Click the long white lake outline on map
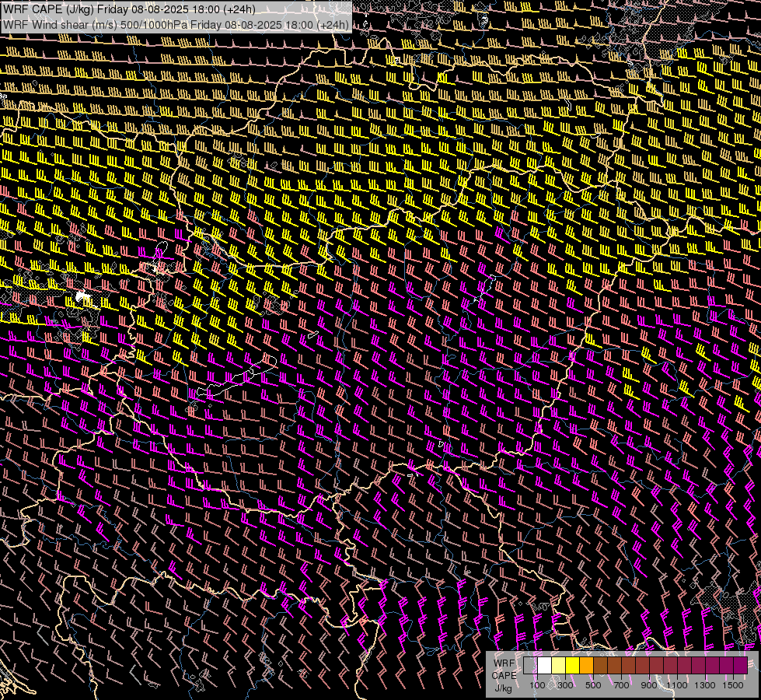The width and height of the screenshot is (761, 700). pyautogui.click(x=237, y=377)
